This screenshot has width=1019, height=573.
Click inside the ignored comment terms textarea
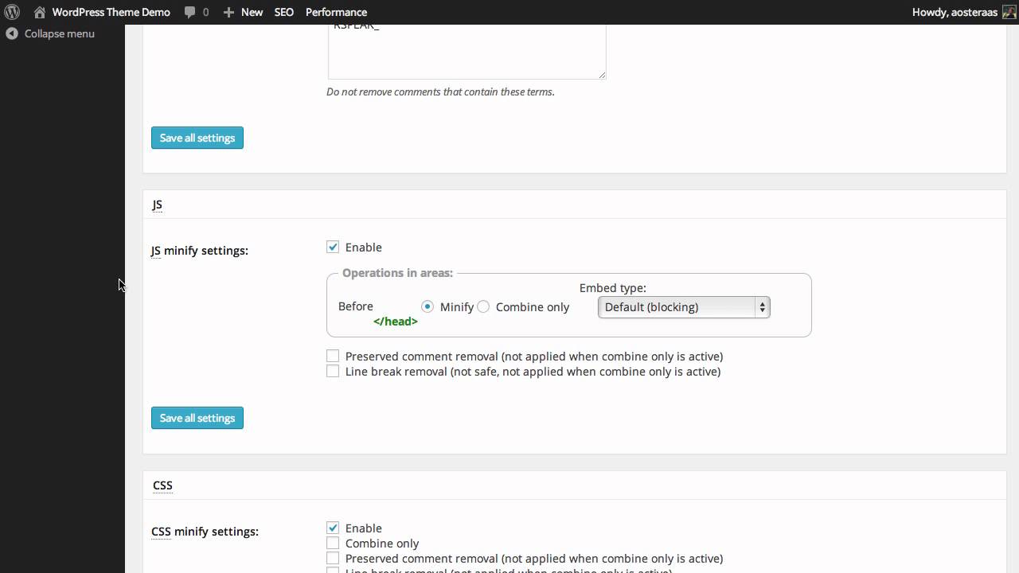pos(467,52)
